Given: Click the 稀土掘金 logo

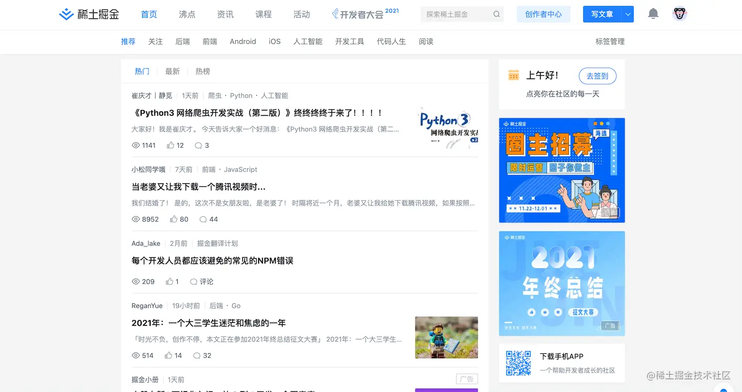Looking at the screenshot, I should pos(89,14).
